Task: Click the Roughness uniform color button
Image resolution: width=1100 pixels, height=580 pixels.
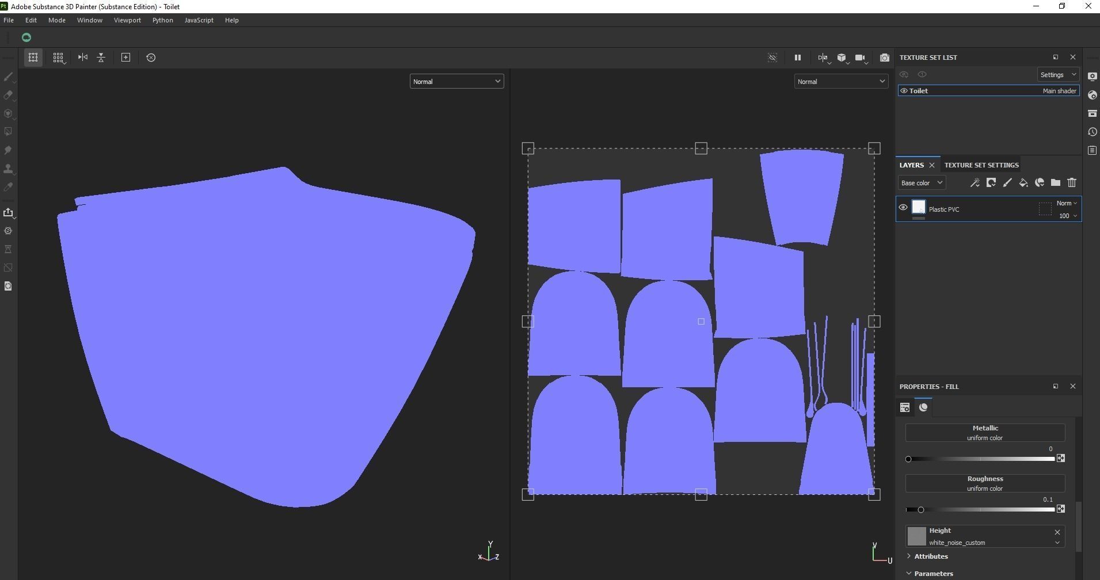Action: click(x=985, y=483)
